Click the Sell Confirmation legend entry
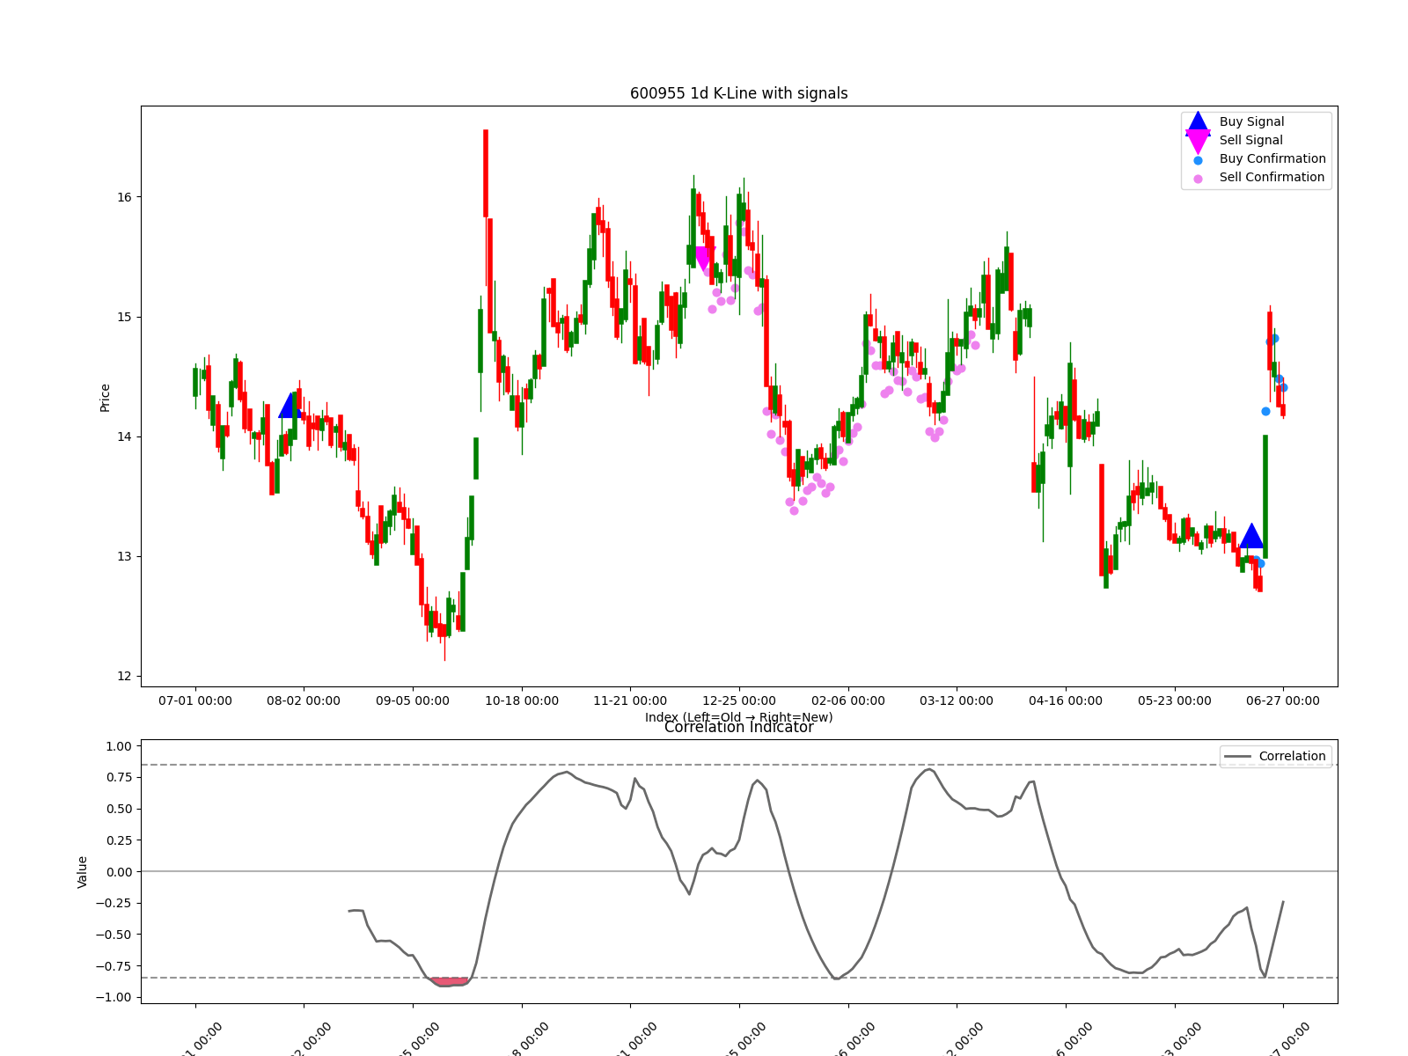 tap(1258, 177)
